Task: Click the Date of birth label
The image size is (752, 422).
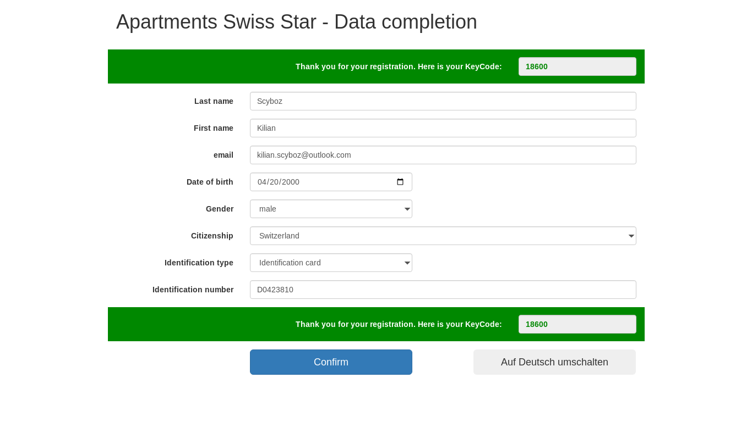Action: 210,182
